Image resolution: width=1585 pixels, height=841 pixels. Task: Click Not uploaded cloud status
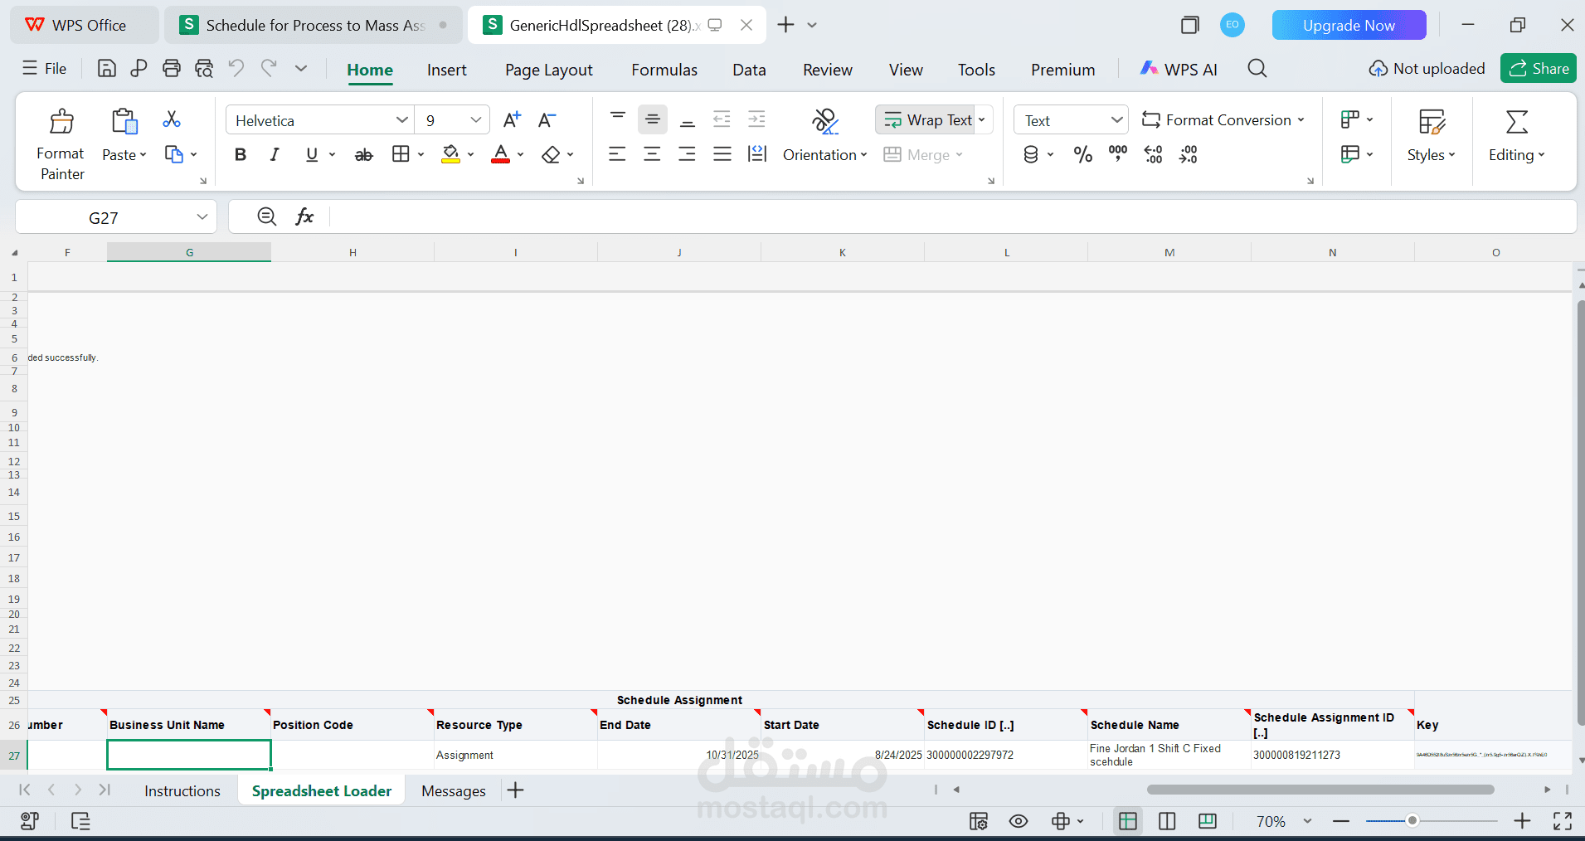(1427, 69)
